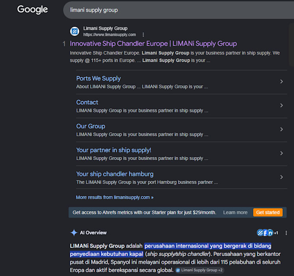Click the 'Limani Supply Group +2' source chip
This screenshot has height=276, width=294.
[x=199, y=270]
